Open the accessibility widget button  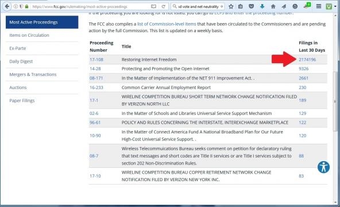pyautogui.click(x=323, y=167)
